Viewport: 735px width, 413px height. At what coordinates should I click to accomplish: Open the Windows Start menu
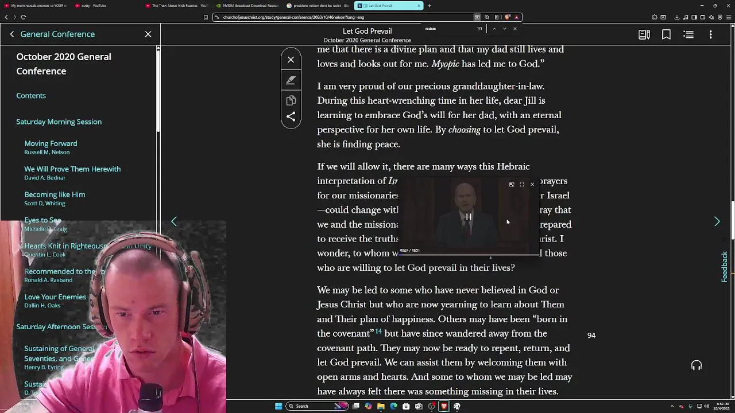(278, 406)
